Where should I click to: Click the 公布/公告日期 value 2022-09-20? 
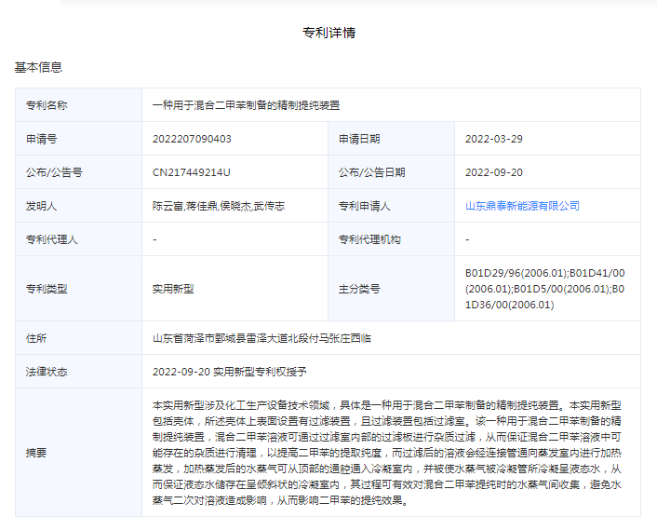[x=493, y=172]
